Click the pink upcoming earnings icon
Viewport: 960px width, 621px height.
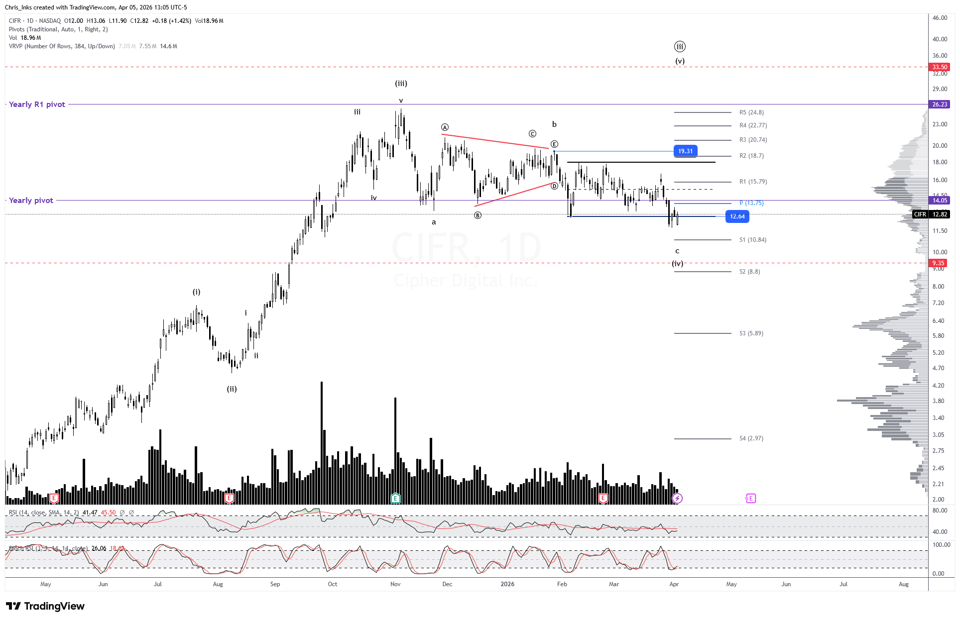pyautogui.click(x=750, y=498)
